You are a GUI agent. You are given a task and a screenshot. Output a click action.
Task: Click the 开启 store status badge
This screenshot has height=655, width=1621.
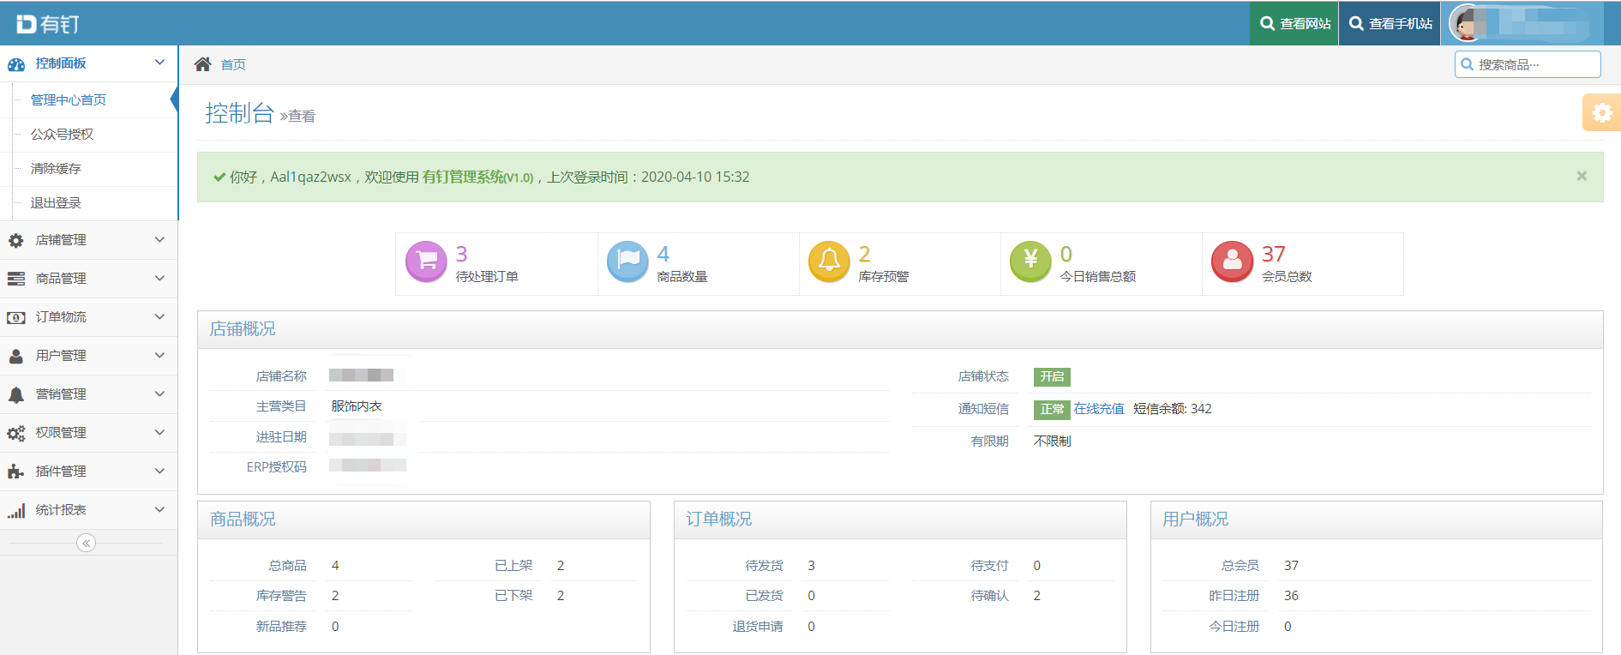coord(1052,376)
